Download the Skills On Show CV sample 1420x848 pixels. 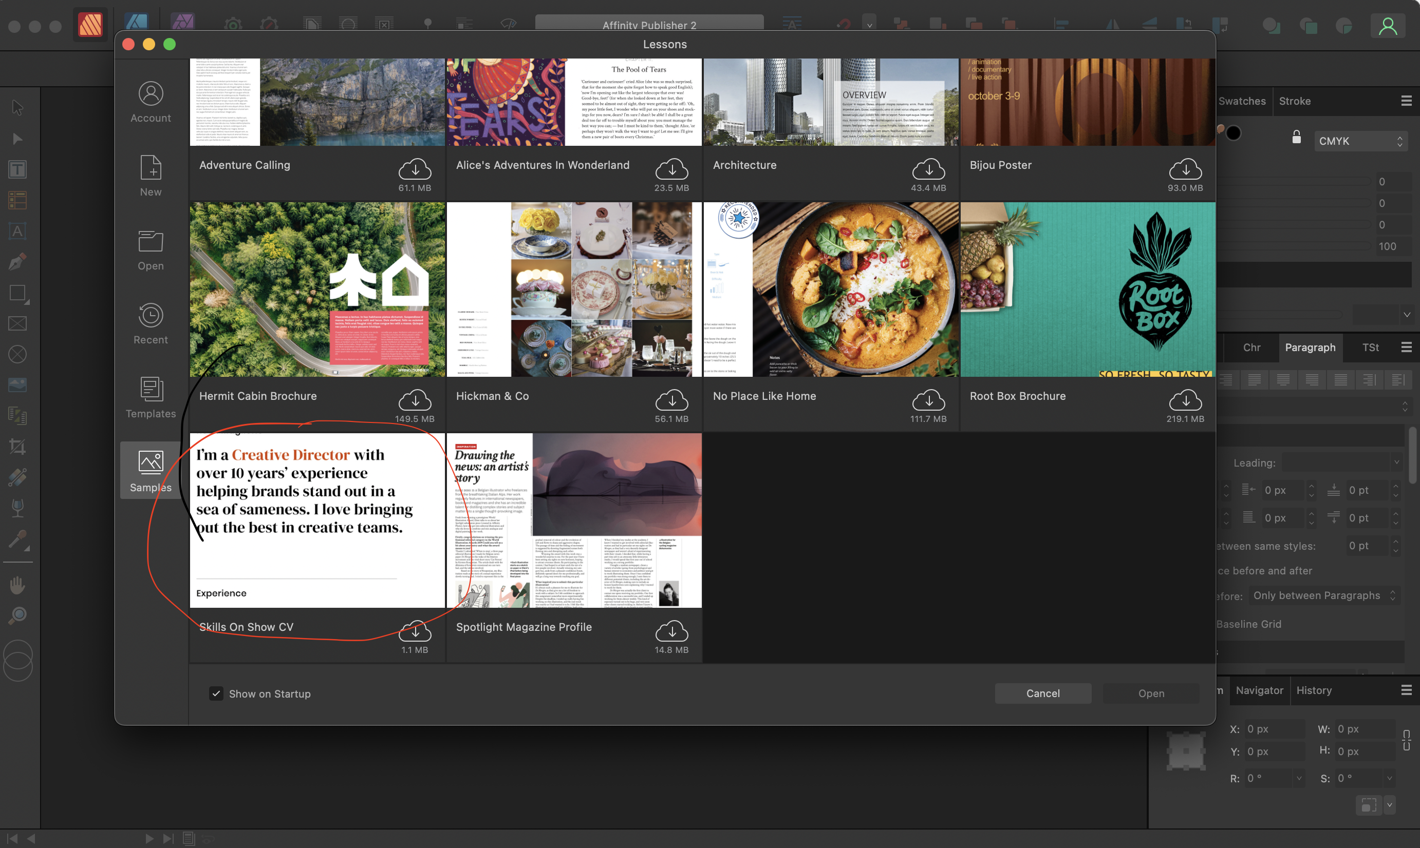point(415,631)
